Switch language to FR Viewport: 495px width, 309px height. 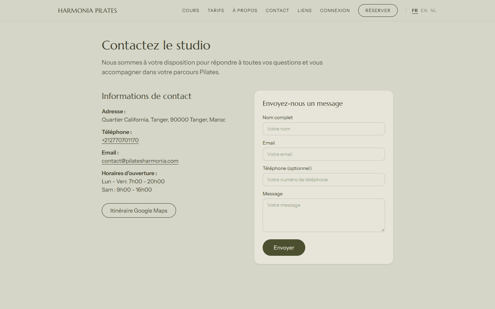tap(415, 11)
